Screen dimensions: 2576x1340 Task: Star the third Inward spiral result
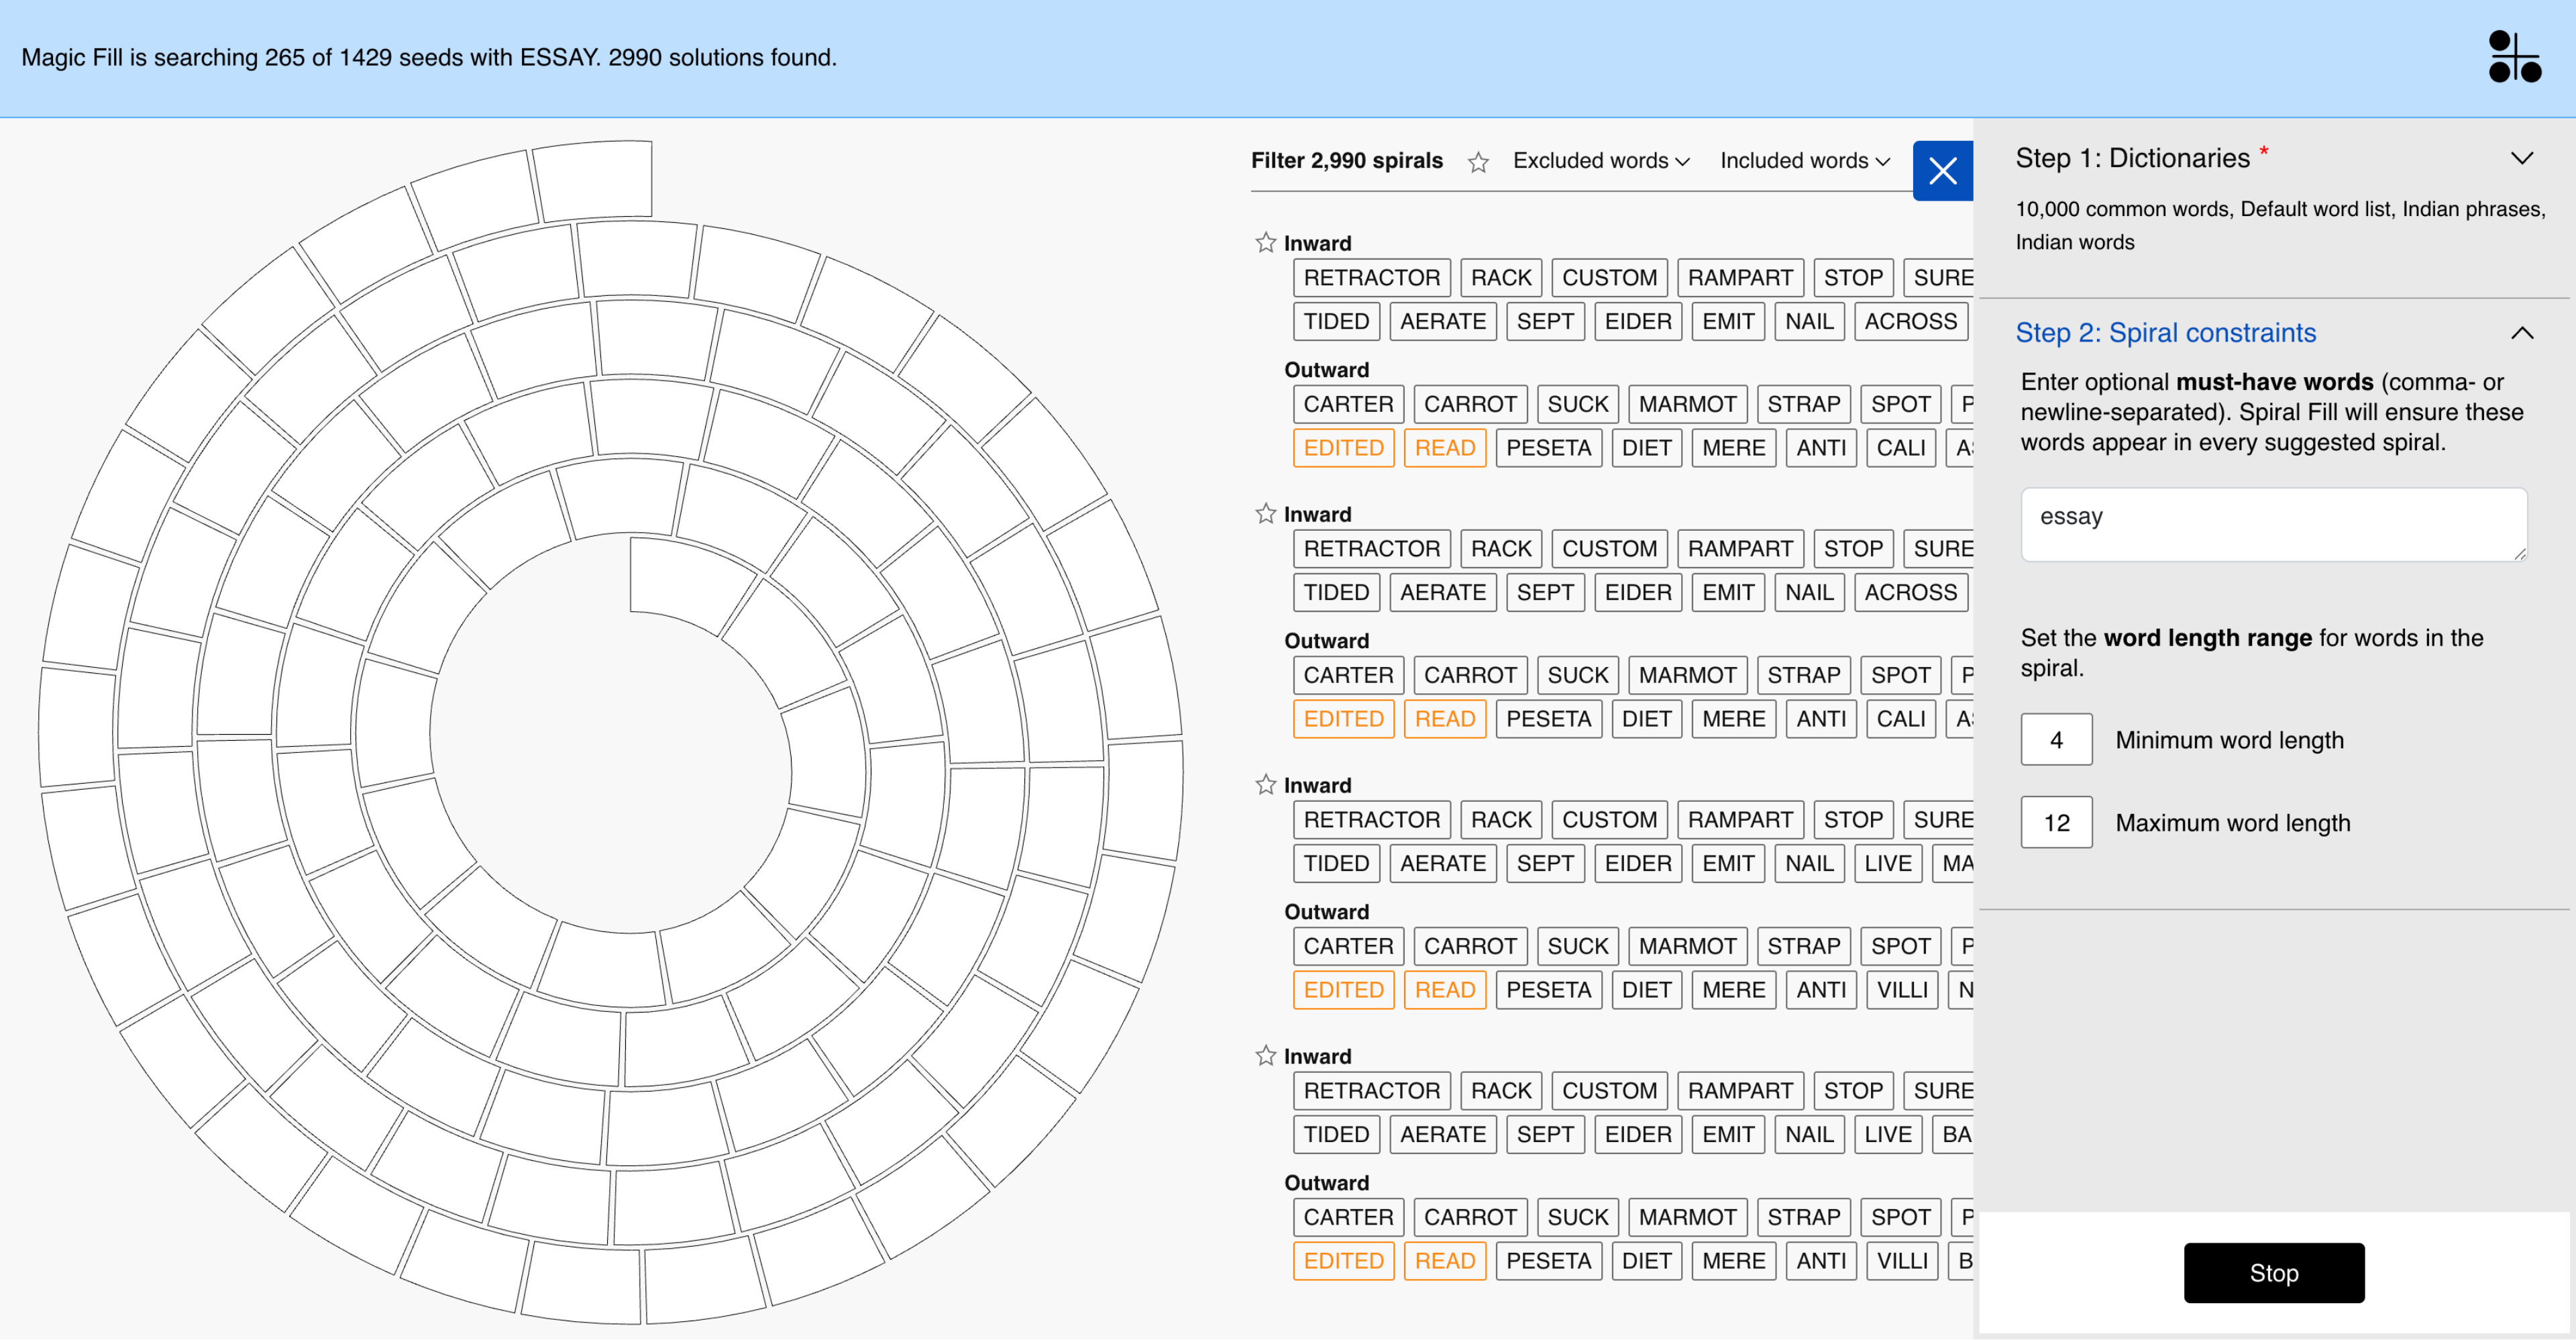click(x=1266, y=785)
